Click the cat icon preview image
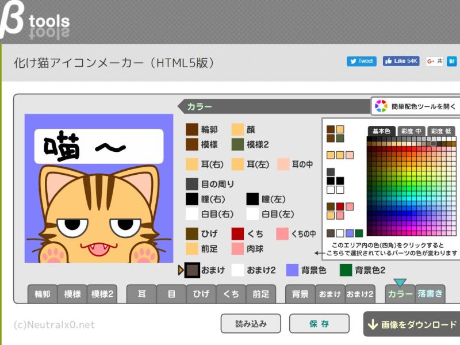The image size is (460, 345). (x=99, y=189)
